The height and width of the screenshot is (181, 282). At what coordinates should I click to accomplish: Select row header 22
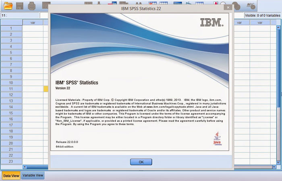point(11,155)
